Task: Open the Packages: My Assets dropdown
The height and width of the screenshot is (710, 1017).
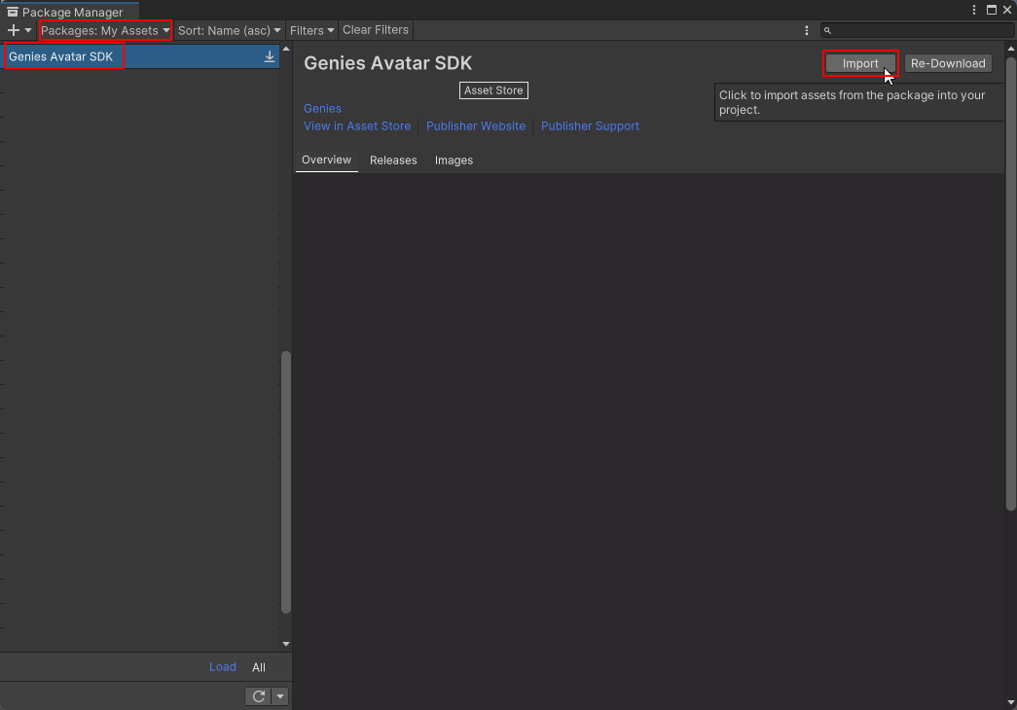Action: pyautogui.click(x=104, y=30)
